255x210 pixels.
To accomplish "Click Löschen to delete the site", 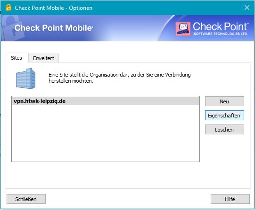I will (224, 130).
